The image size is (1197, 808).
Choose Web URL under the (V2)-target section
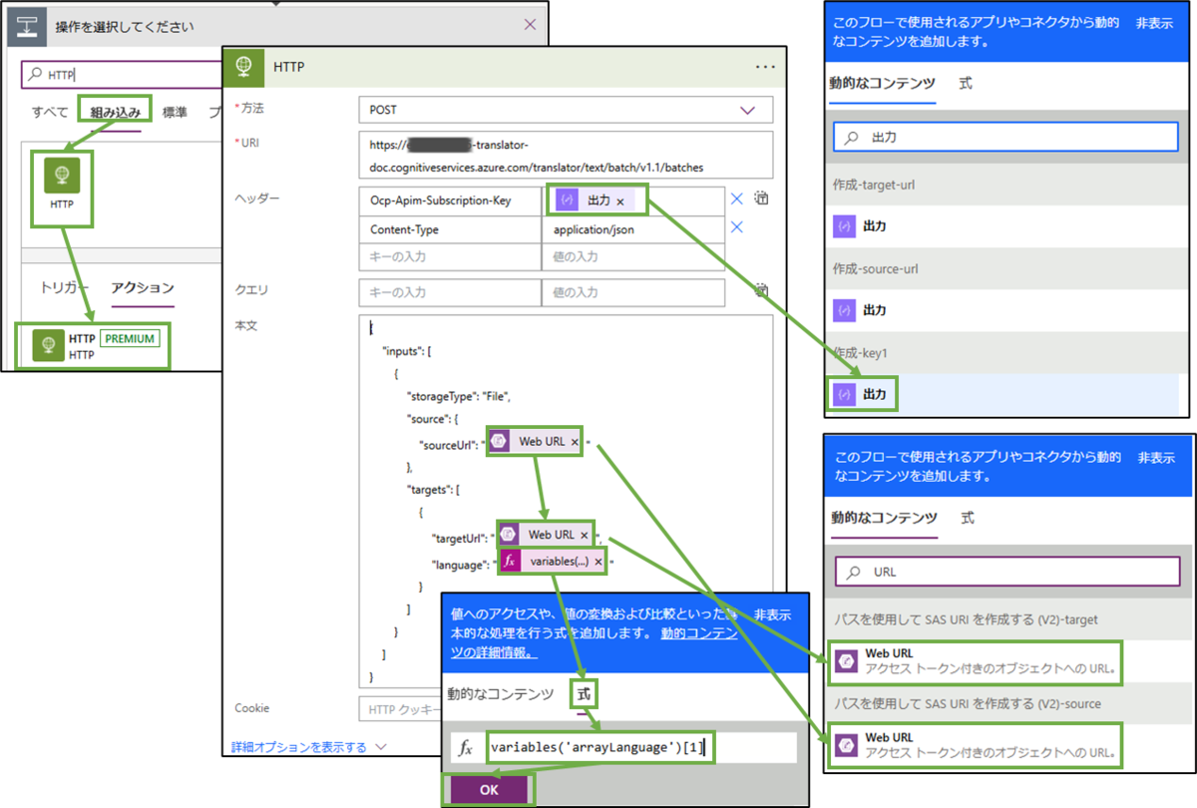pyautogui.click(x=974, y=660)
